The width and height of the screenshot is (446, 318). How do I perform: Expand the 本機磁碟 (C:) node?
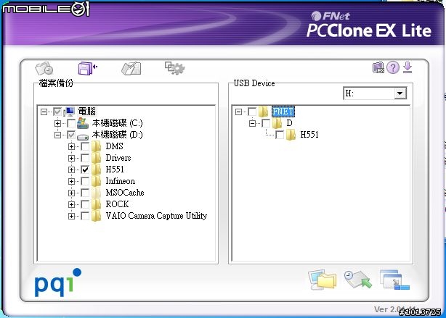pos(57,123)
